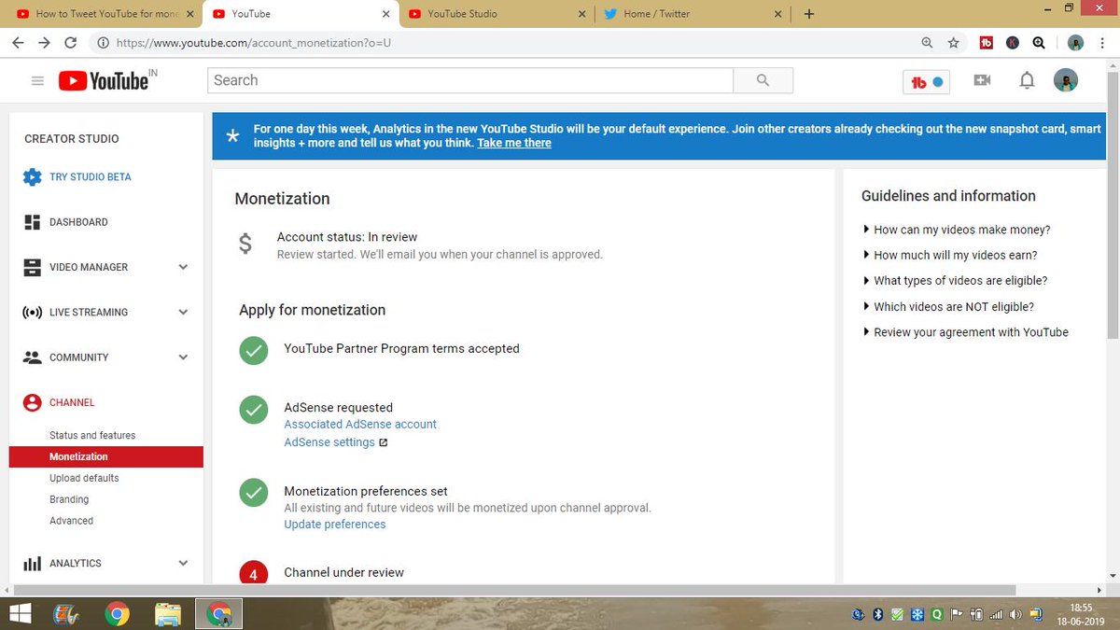Click the vertical scrollbar up arrow
Screen dimensions: 1120x630
tap(1113, 64)
